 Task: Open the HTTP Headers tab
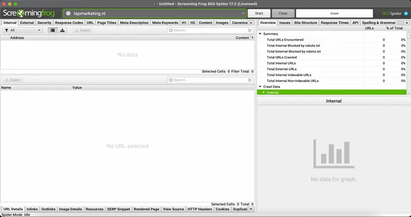pos(200,209)
